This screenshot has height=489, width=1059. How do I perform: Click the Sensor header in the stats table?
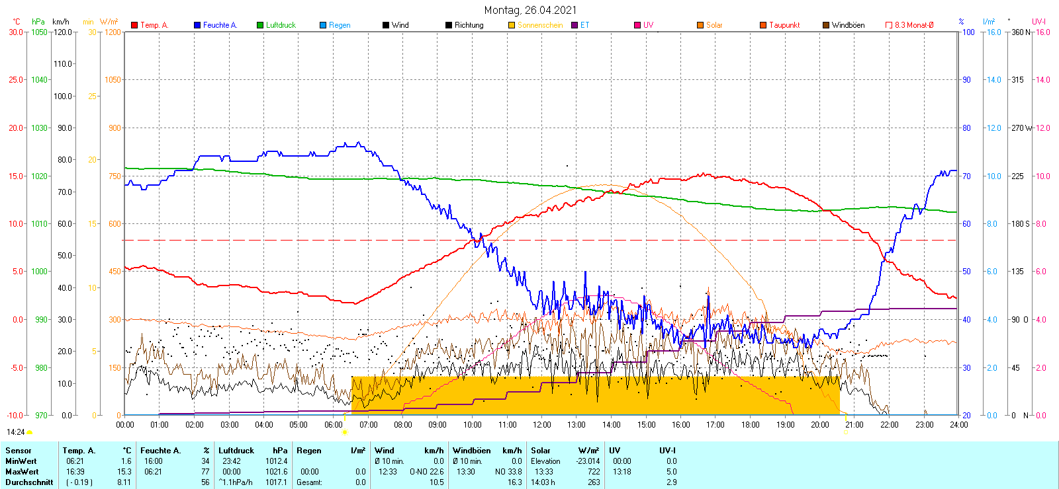pyautogui.click(x=18, y=451)
